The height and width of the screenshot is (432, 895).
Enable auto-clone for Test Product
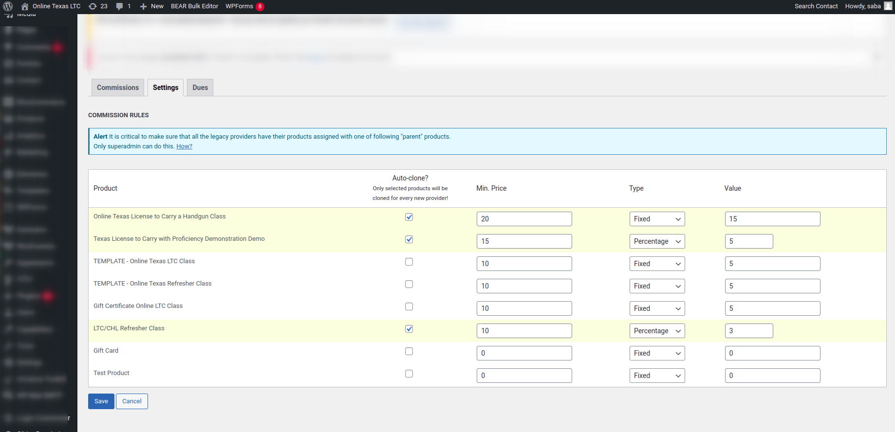[409, 374]
